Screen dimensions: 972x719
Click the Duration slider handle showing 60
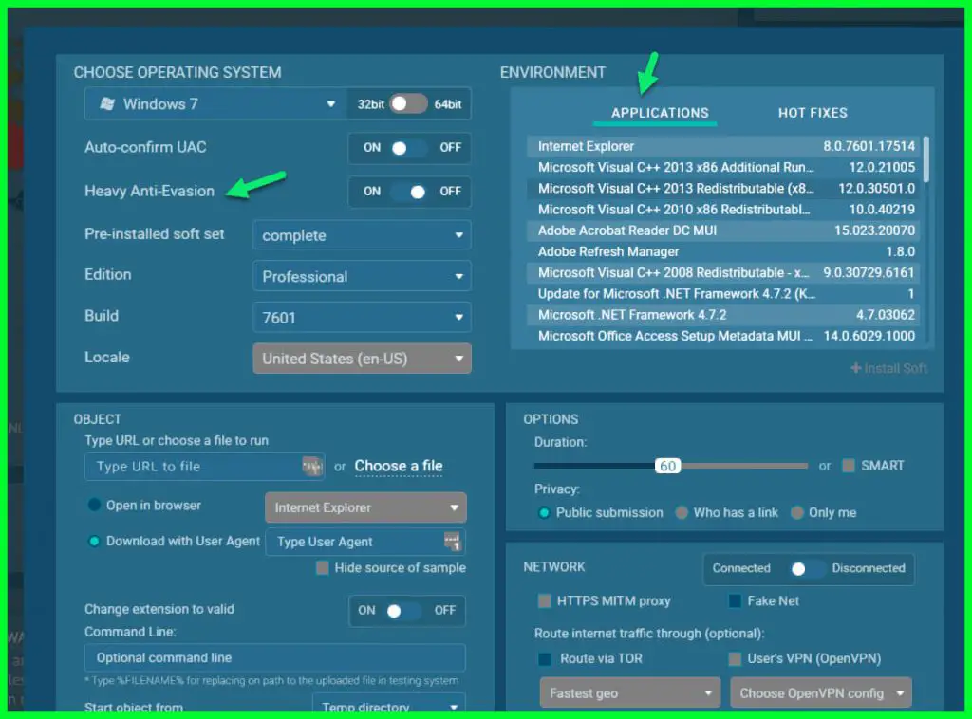[667, 466]
